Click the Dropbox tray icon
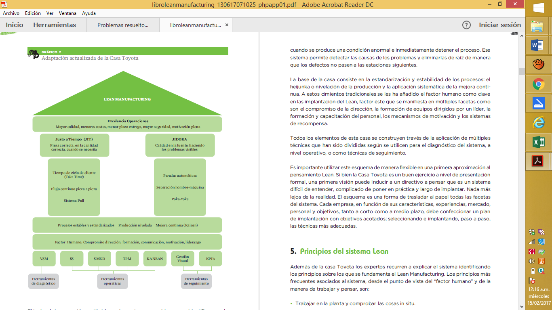This screenshot has width=552, height=310. point(532,232)
